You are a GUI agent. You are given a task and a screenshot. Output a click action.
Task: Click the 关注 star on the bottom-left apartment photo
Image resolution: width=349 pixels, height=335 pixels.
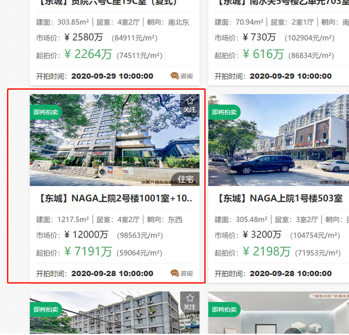click(x=190, y=302)
